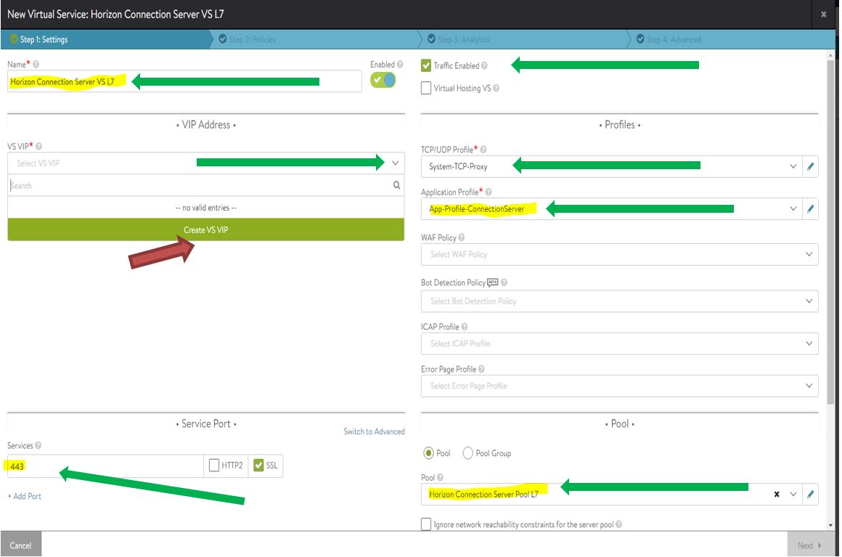Click the + Add Port link
The image size is (842, 557).
[25, 496]
